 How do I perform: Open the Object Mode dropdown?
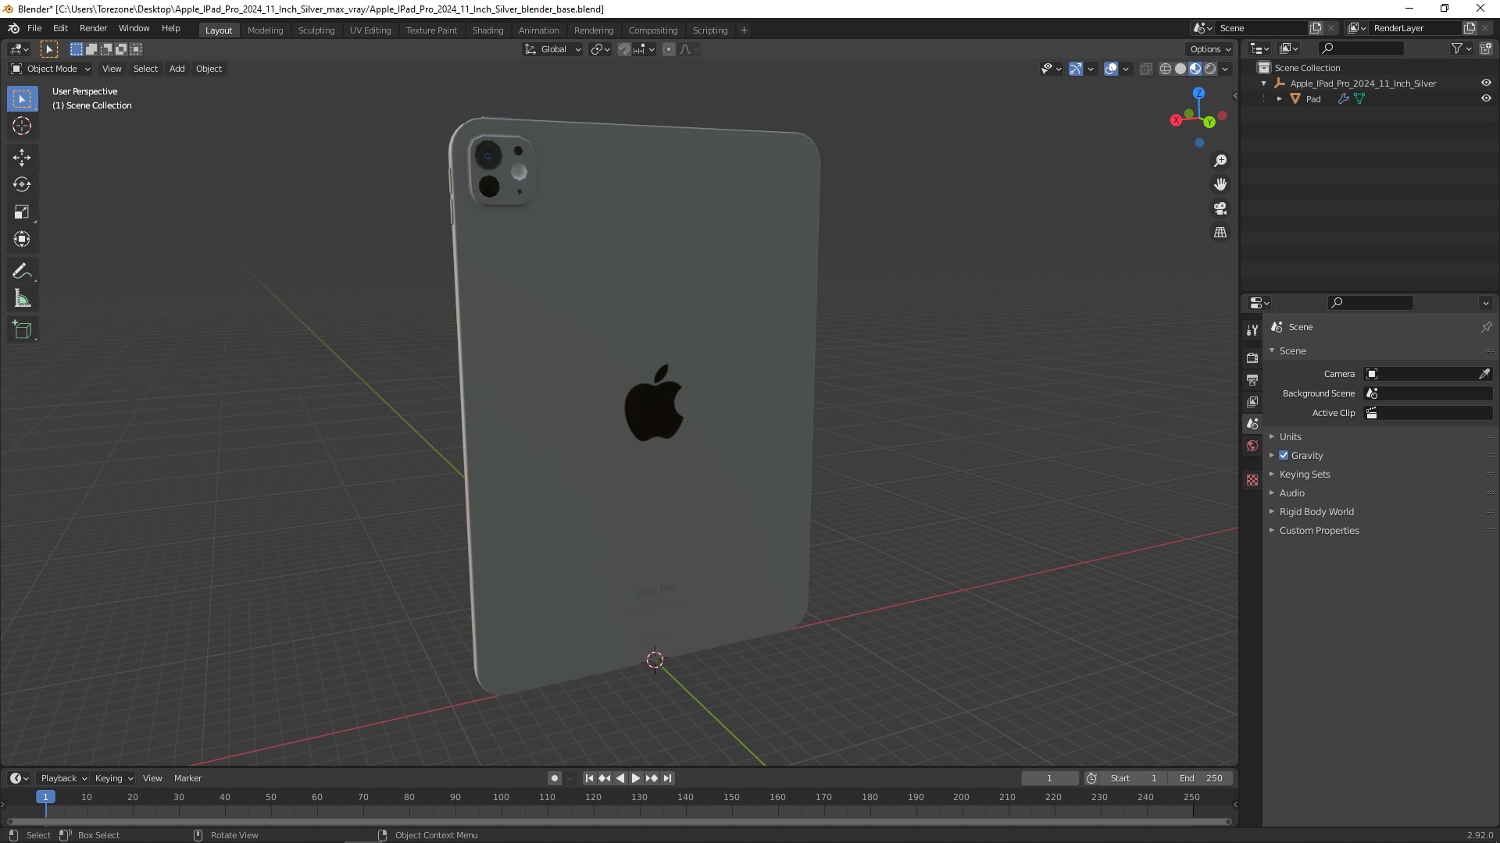tap(50, 69)
